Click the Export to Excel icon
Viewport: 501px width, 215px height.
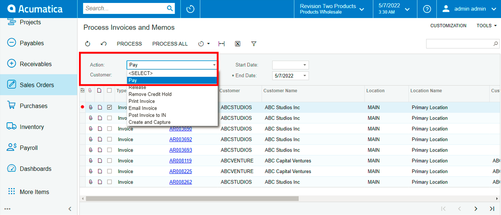pos(237,44)
